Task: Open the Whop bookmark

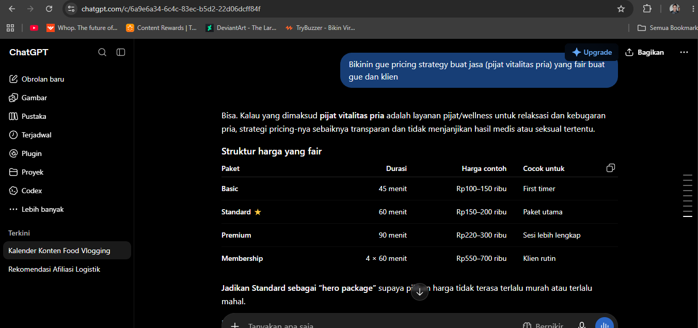Action: tap(82, 28)
